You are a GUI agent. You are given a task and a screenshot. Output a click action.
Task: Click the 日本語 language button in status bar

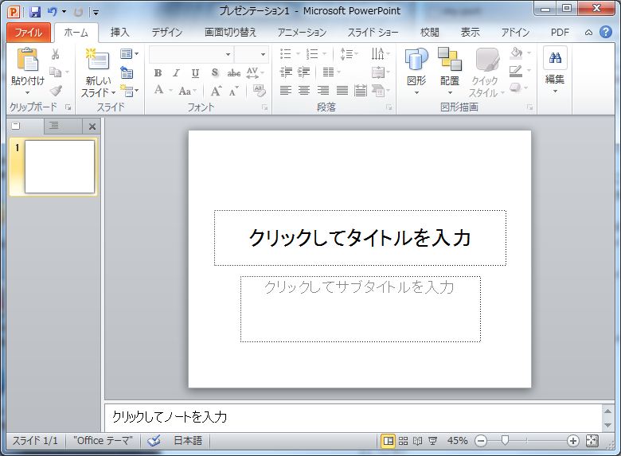coord(188,441)
